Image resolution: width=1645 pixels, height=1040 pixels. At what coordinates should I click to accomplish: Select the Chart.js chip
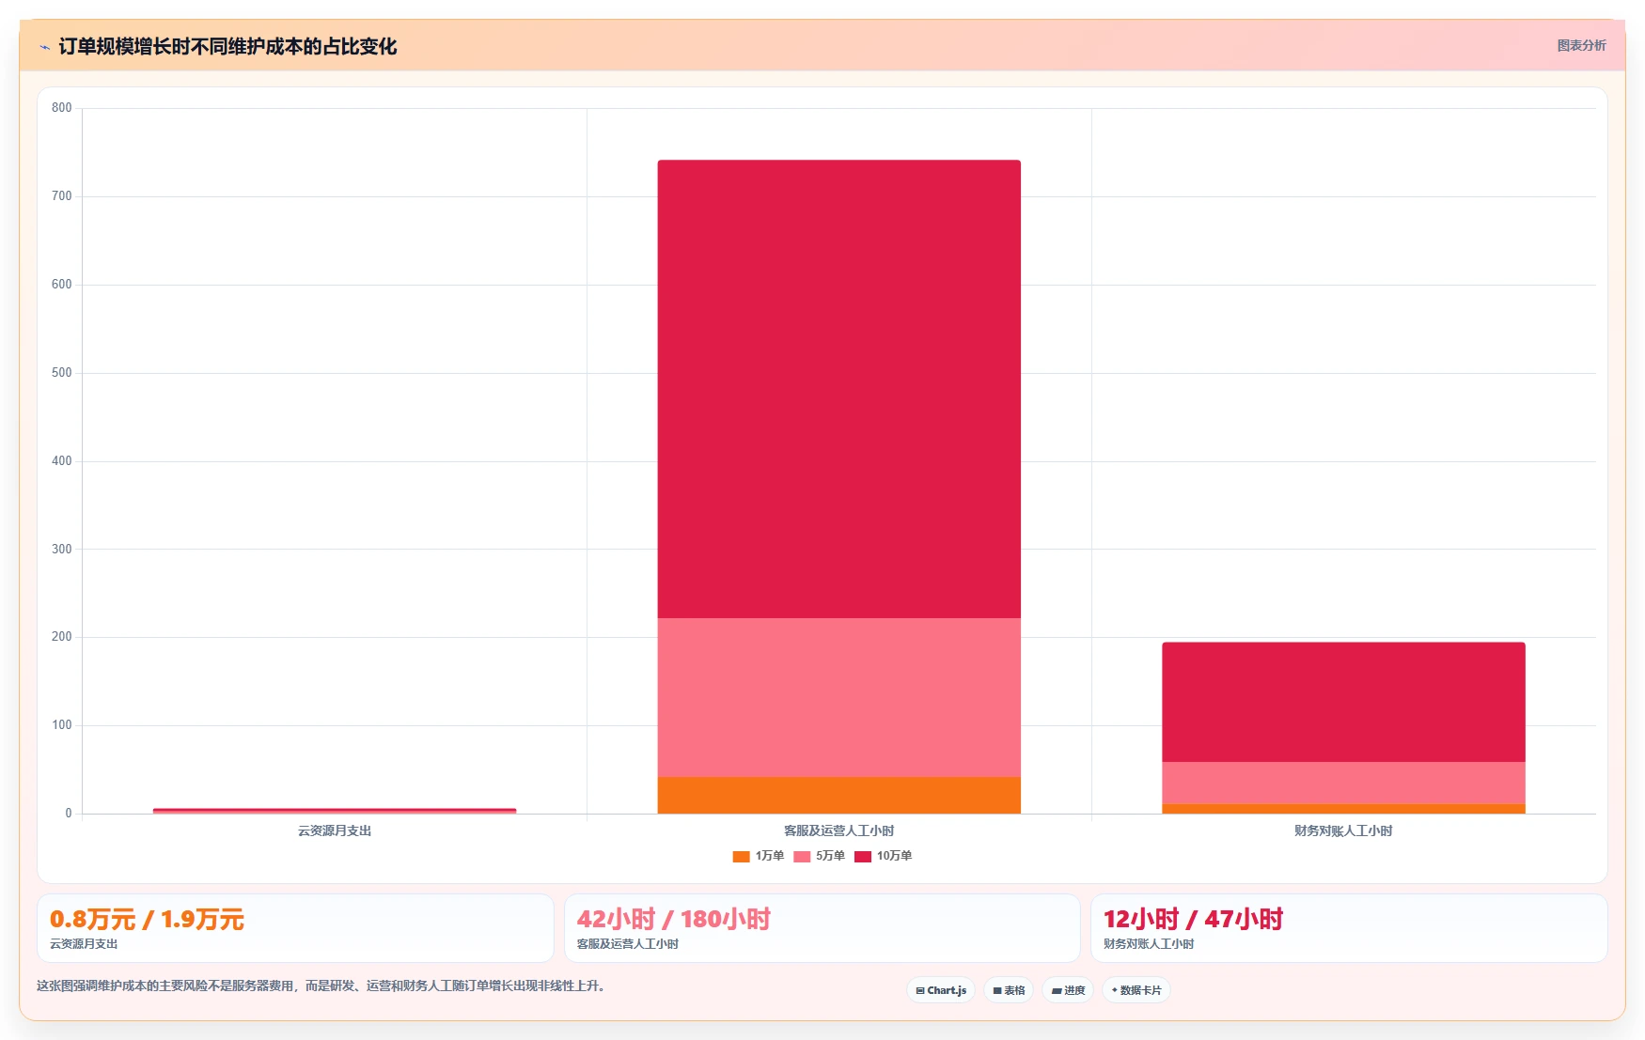[x=941, y=990]
